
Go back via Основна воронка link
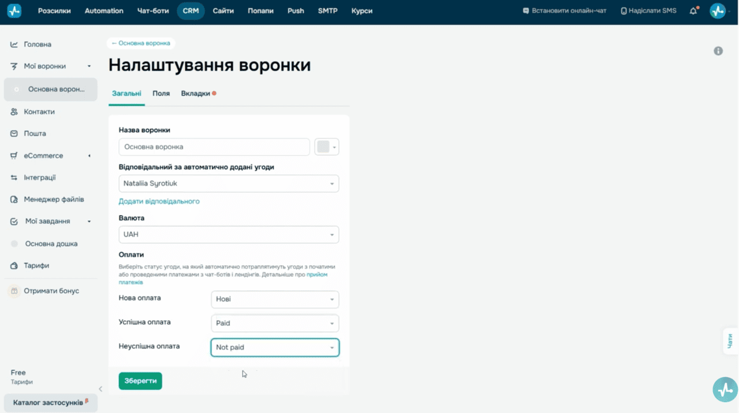(x=141, y=43)
